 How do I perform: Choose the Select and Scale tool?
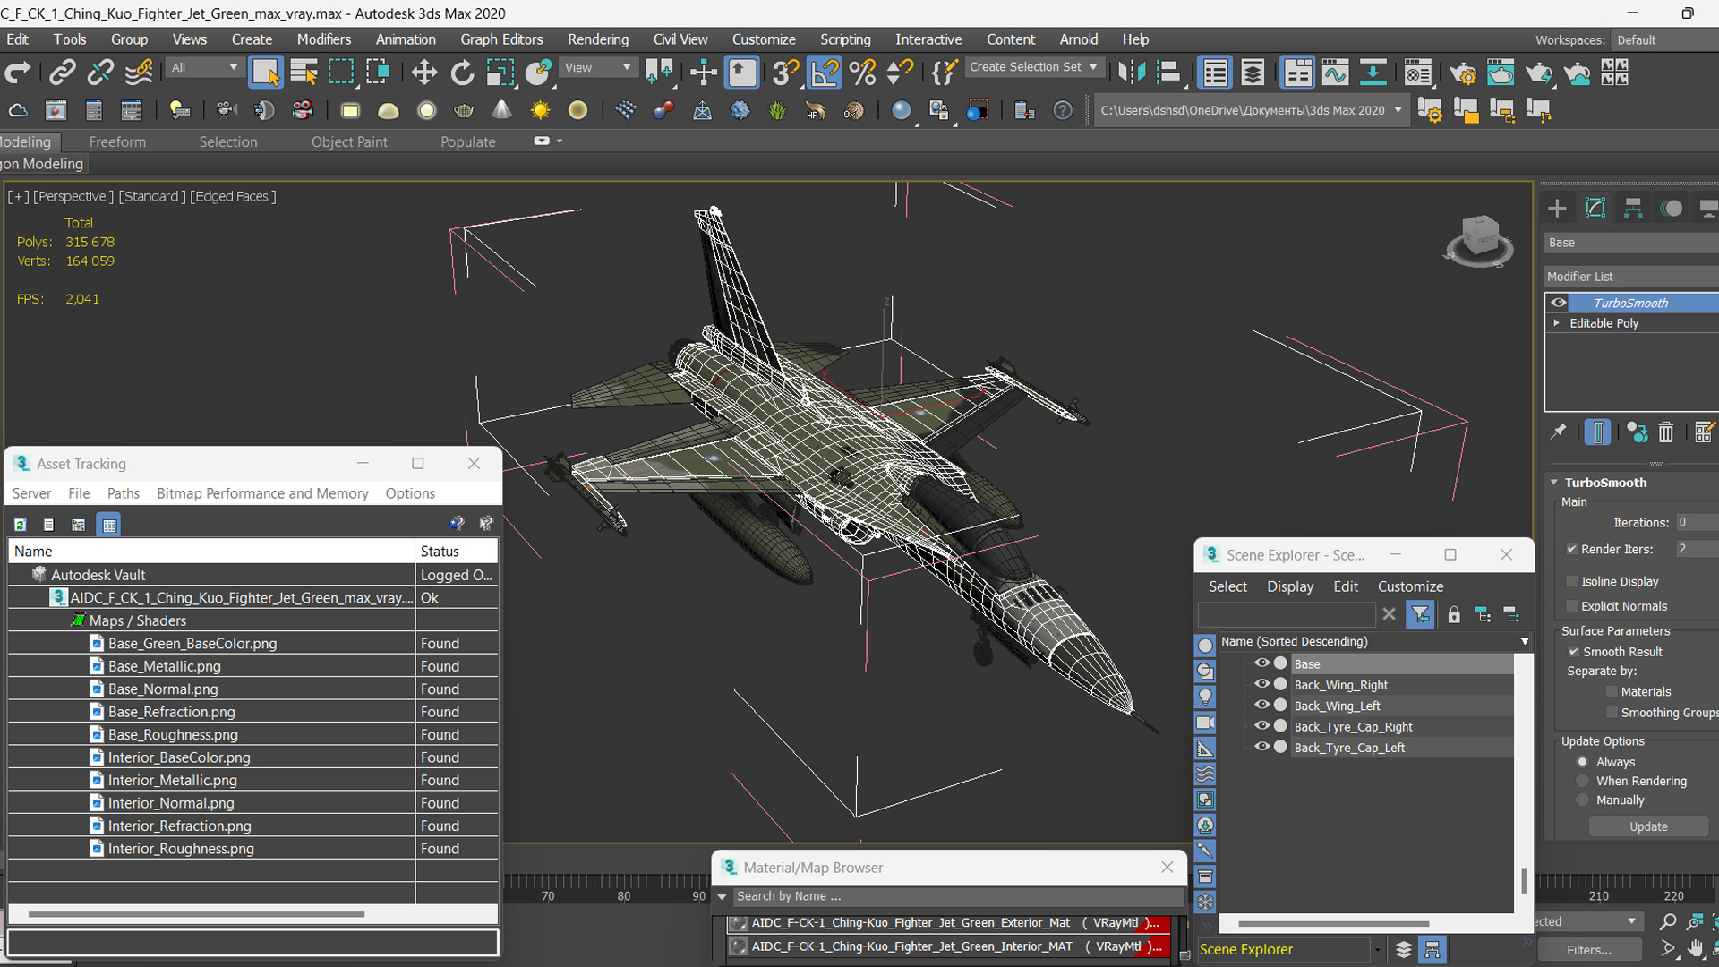coord(500,72)
